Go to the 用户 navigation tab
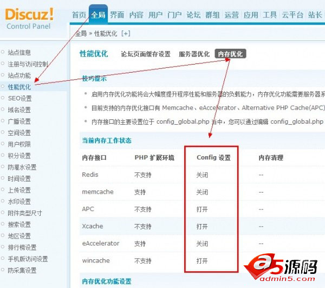Screen dimensions: 325x288 155,15
